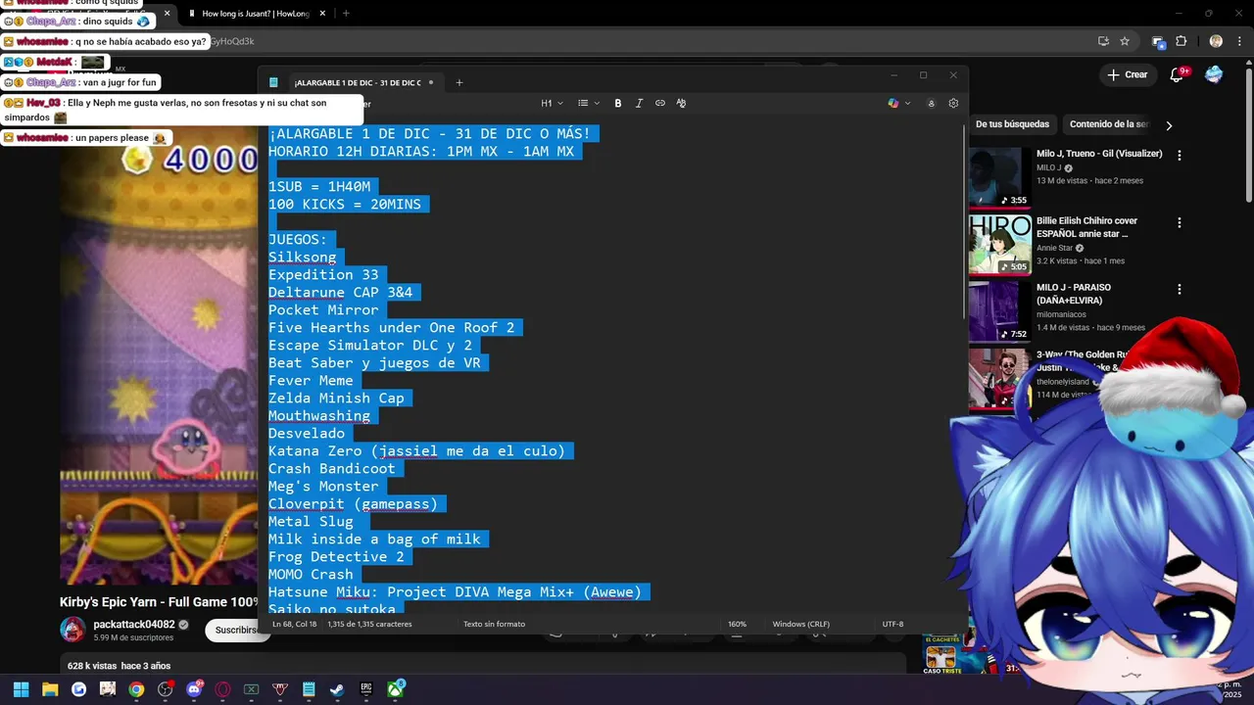Click the Crash Bandicoot line

(x=332, y=468)
